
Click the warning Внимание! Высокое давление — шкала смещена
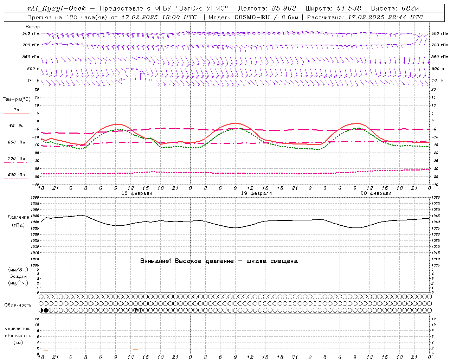click(219, 261)
